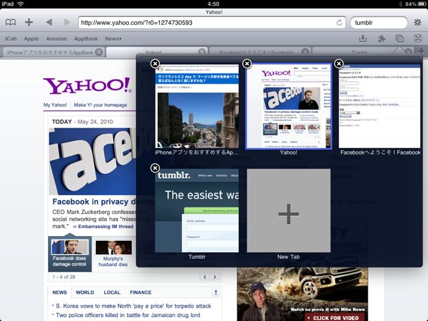Close the Facebook tab in tab bar
Screen dimensions: 428x321
pos(305,51)
